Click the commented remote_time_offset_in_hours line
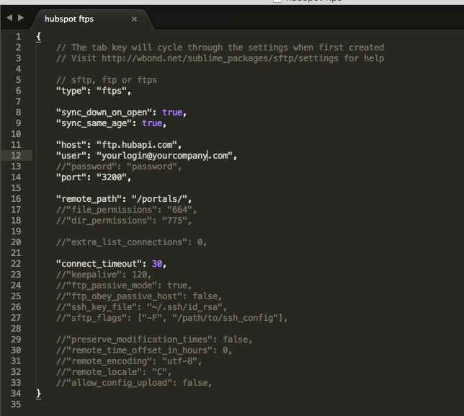This screenshot has height=416, width=464. click(x=144, y=350)
